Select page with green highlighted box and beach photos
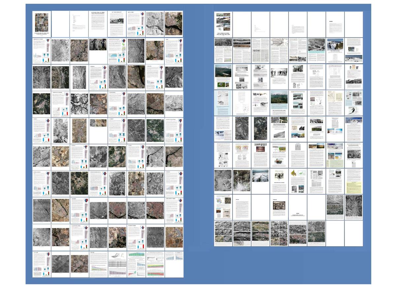Screen dimensions: 396x287 tap(335, 155)
